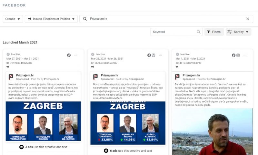Open the Croatia country dropdown

click(13, 19)
